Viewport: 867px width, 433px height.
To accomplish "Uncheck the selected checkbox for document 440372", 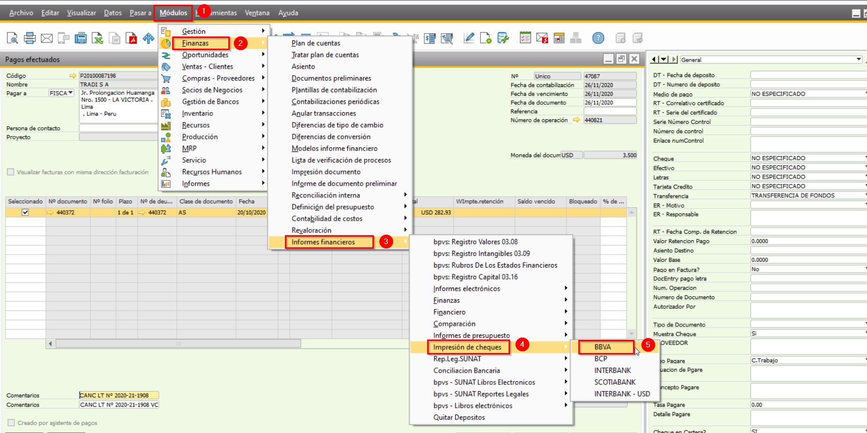I will pos(25,212).
